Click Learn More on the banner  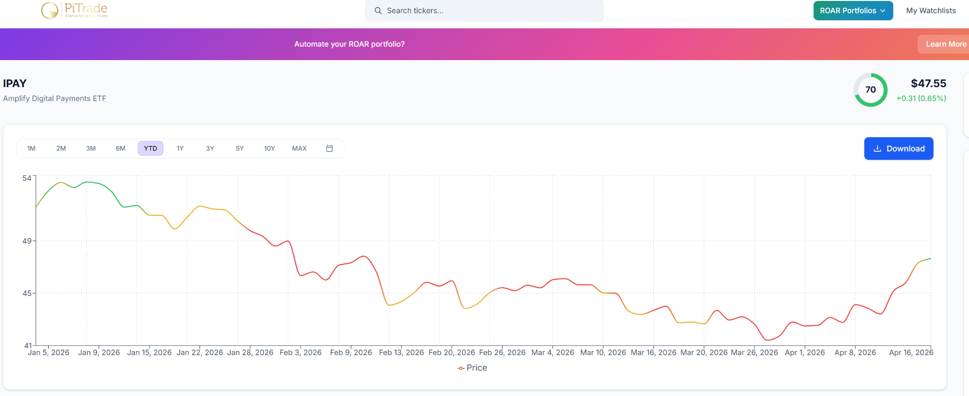(x=945, y=44)
